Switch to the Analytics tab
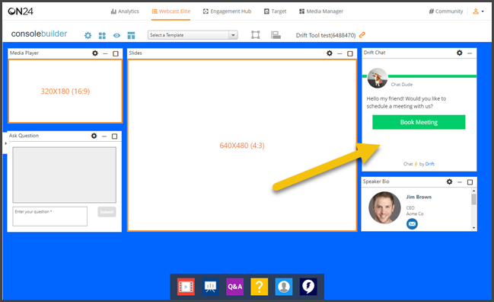 tap(125, 11)
